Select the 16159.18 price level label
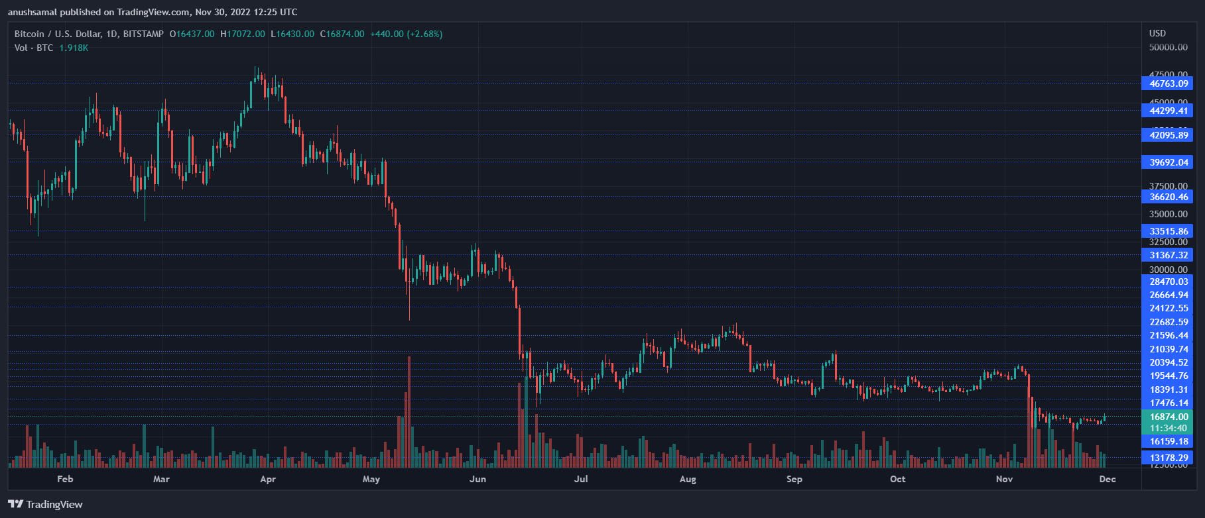This screenshot has height=518, width=1205. point(1167,441)
